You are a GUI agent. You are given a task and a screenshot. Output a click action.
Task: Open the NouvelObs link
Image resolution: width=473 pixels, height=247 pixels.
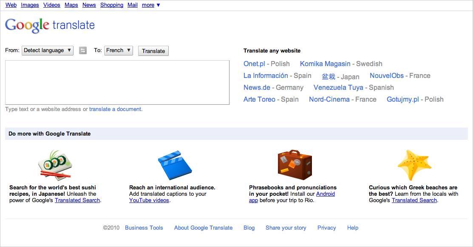(387, 75)
